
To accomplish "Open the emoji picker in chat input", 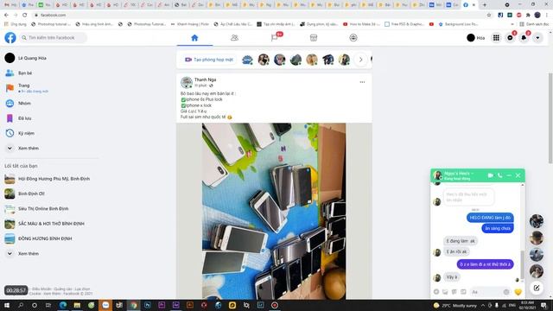I will (x=506, y=292).
